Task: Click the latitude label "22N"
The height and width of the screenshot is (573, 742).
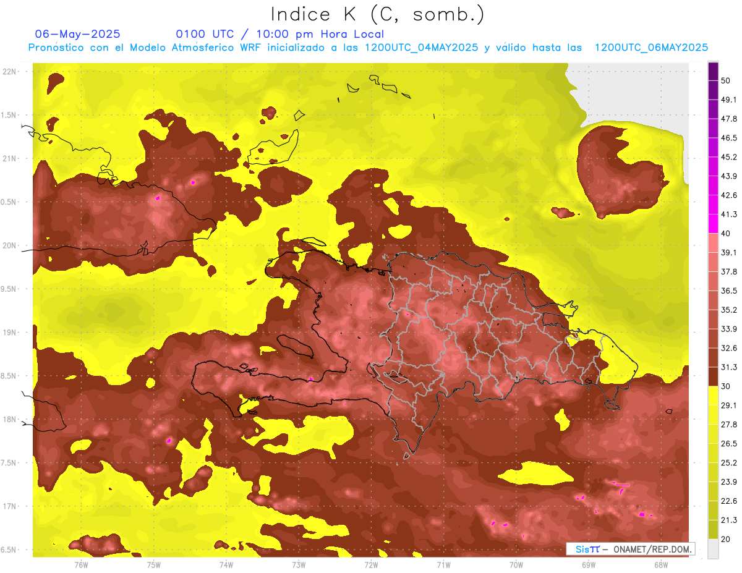Action: [10, 72]
